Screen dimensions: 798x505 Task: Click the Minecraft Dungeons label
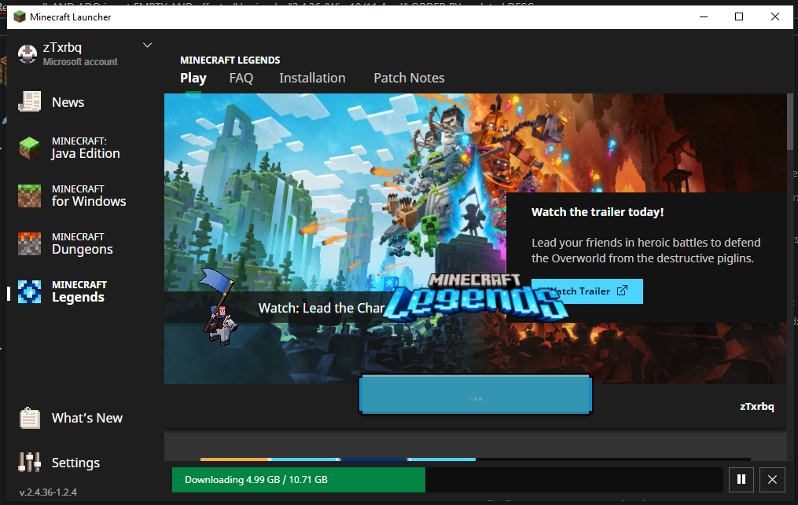82,243
